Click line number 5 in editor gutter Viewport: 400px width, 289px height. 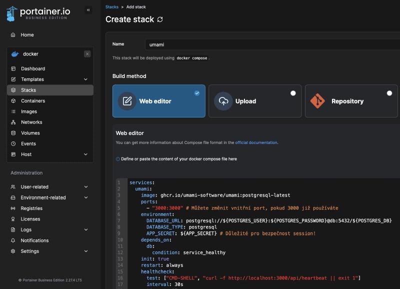[x=119, y=208]
